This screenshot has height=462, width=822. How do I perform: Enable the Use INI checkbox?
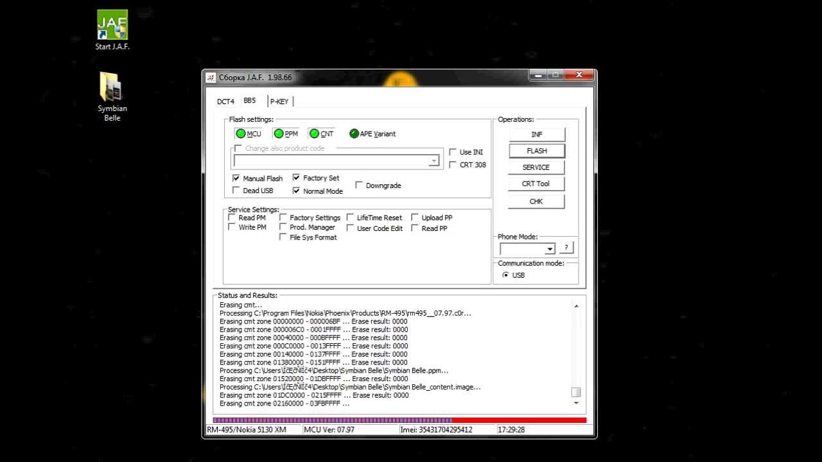coord(453,152)
